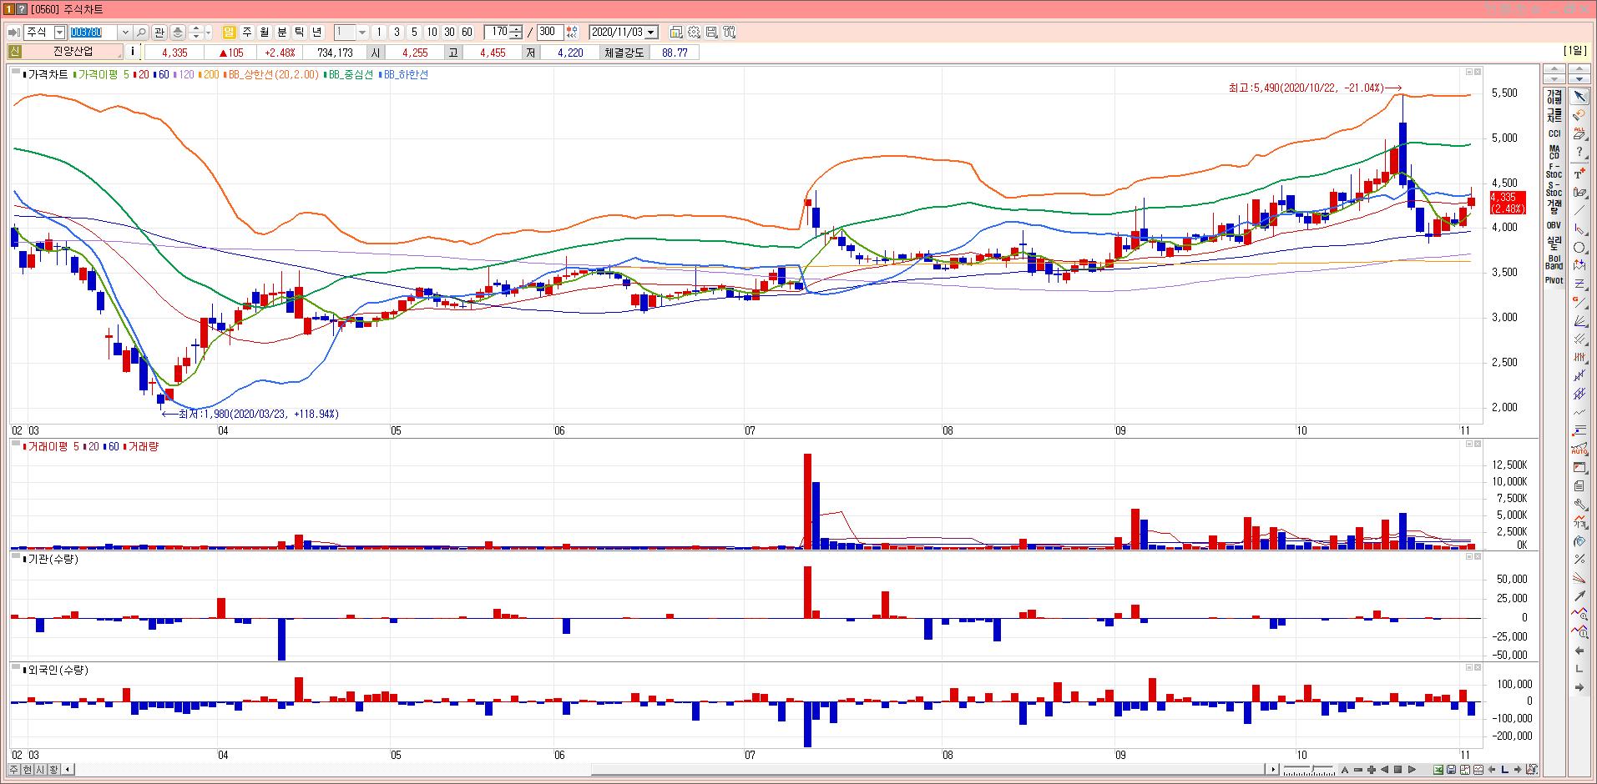Viewport: 1597px width, 784px height.
Task: Select the 60 interval button
Action: click(467, 33)
